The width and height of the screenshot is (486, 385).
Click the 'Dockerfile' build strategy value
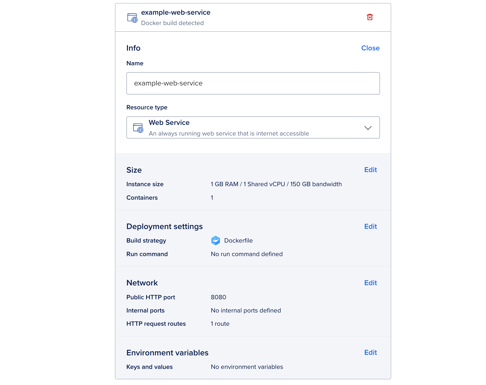tap(238, 241)
